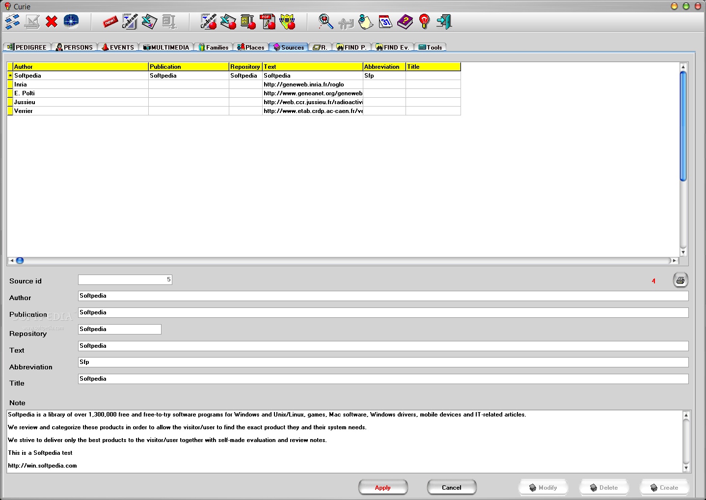Click the Cancel button

(x=452, y=487)
